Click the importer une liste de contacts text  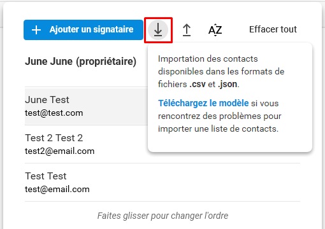coord(218,129)
